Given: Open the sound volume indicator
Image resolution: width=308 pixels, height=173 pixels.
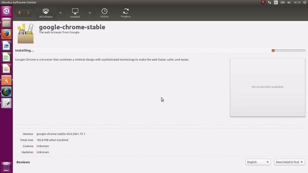Looking at the screenshot, I should 289,2.
